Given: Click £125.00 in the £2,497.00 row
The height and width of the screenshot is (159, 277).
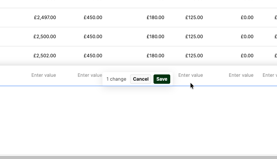Looking at the screenshot, I should click(x=194, y=18).
